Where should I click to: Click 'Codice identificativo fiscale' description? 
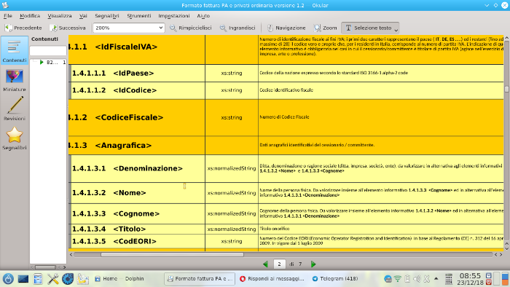(x=286, y=90)
